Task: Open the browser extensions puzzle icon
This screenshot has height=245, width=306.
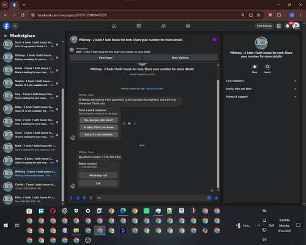Action: 279,15
